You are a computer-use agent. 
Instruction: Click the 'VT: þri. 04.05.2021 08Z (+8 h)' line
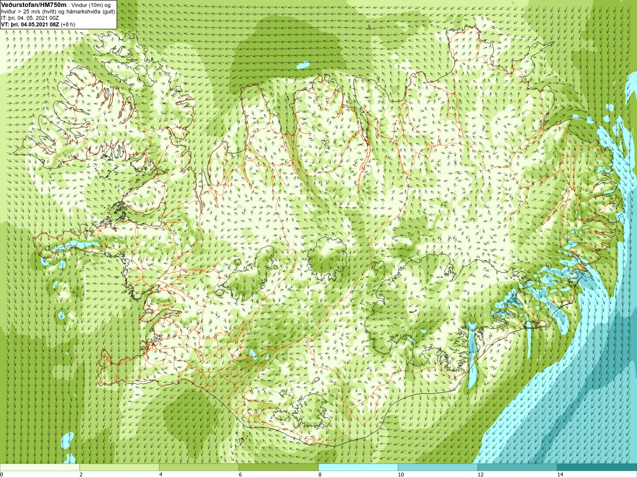(x=38, y=24)
